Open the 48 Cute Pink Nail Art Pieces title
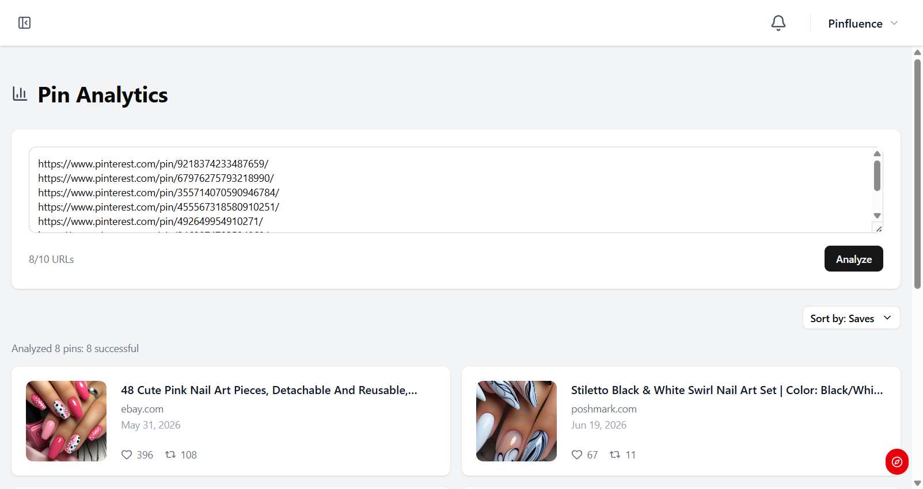Viewport: 923px width, 489px height. 269,390
